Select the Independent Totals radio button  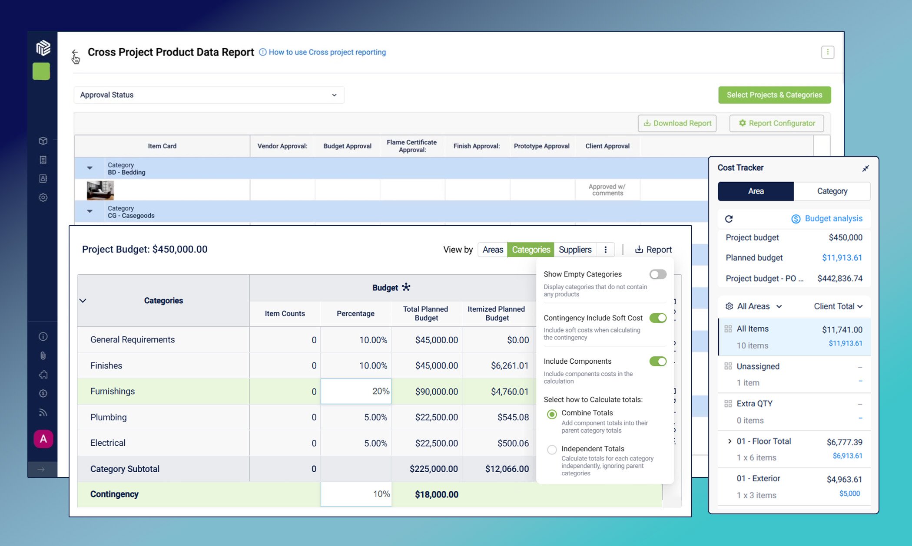click(x=552, y=450)
